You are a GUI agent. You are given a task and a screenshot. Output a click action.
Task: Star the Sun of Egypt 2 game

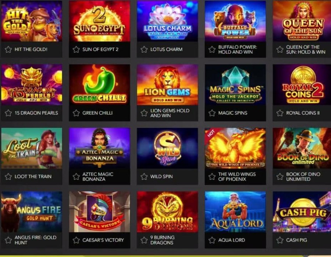(x=76, y=50)
